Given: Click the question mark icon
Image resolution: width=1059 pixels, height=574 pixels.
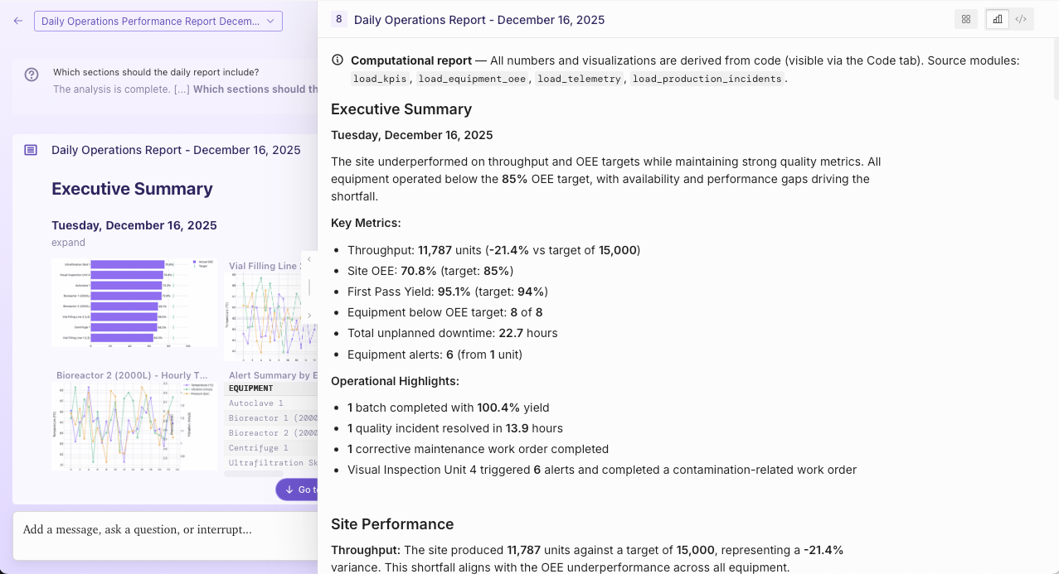Looking at the screenshot, I should [32, 75].
